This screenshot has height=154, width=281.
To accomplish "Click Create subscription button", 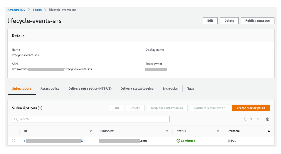I will (x=251, y=108).
